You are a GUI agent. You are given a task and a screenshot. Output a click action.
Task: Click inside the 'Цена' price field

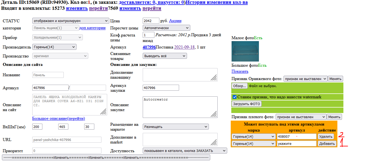[x=151, y=21]
